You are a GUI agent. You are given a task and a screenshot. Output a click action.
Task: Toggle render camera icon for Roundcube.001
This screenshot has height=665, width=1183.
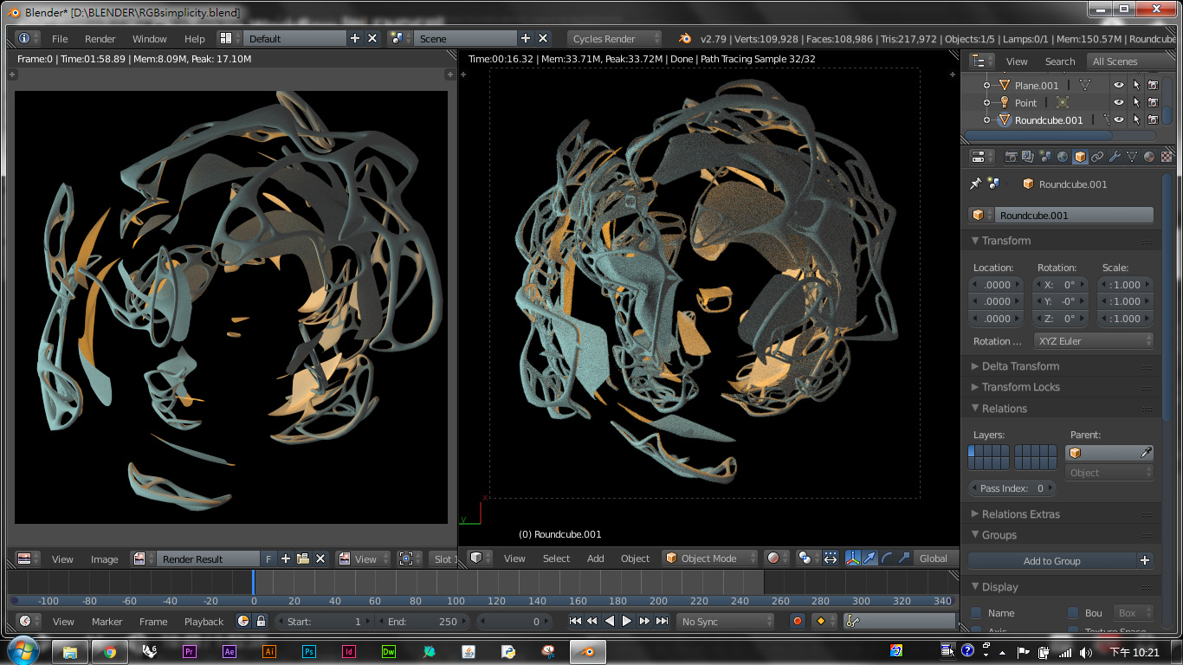point(1153,119)
